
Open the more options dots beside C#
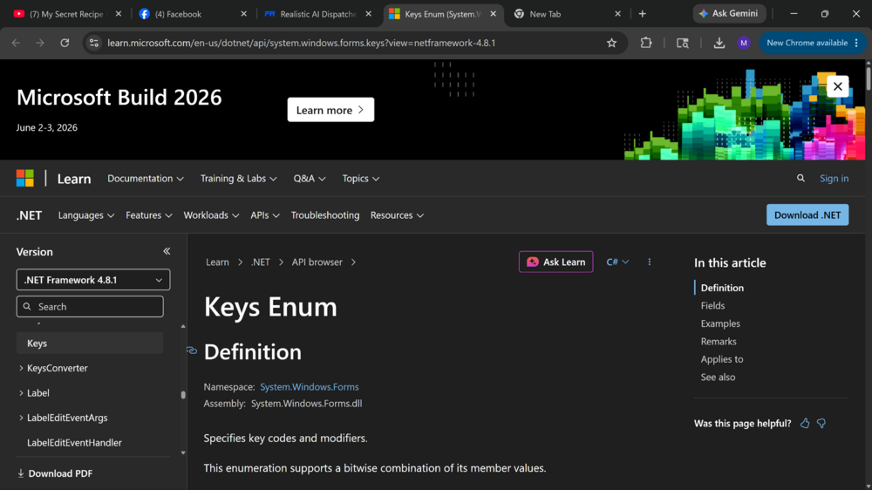point(649,262)
